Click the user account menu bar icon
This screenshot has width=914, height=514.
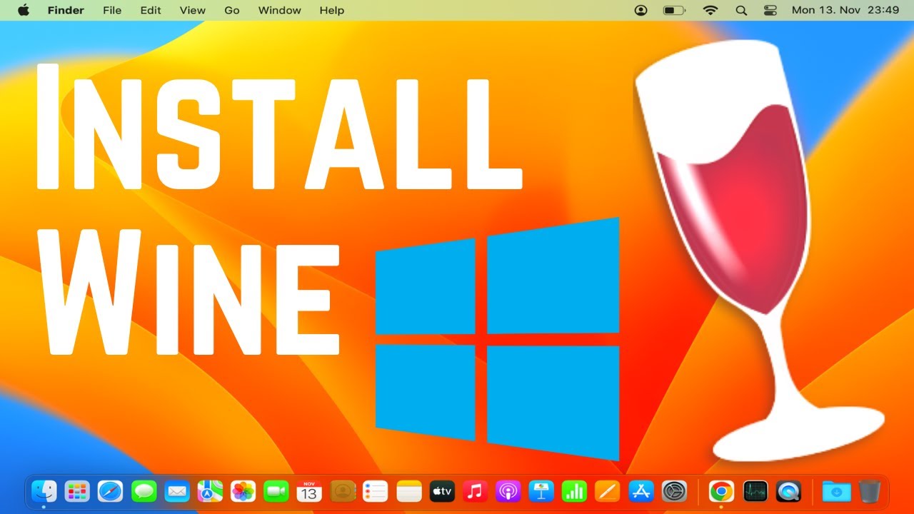pos(641,10)
